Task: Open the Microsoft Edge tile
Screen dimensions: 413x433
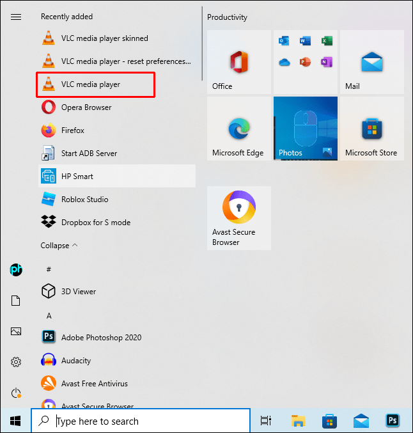Action: point(239,129)
